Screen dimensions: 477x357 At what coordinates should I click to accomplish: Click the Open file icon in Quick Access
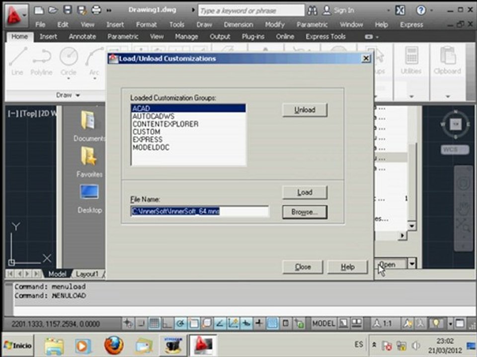53,10
